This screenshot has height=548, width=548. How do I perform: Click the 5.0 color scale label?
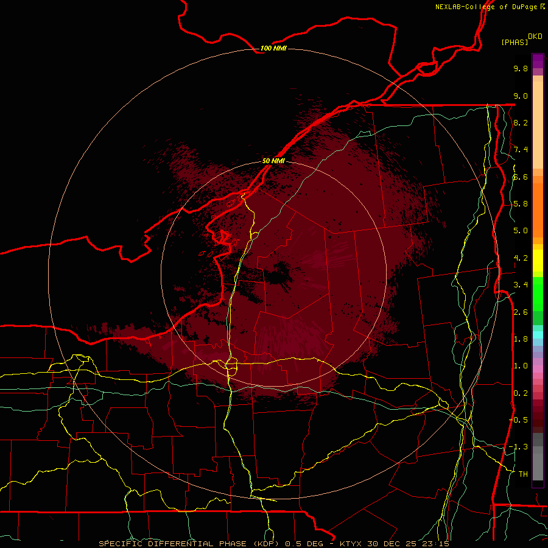(x=521, y=231)
